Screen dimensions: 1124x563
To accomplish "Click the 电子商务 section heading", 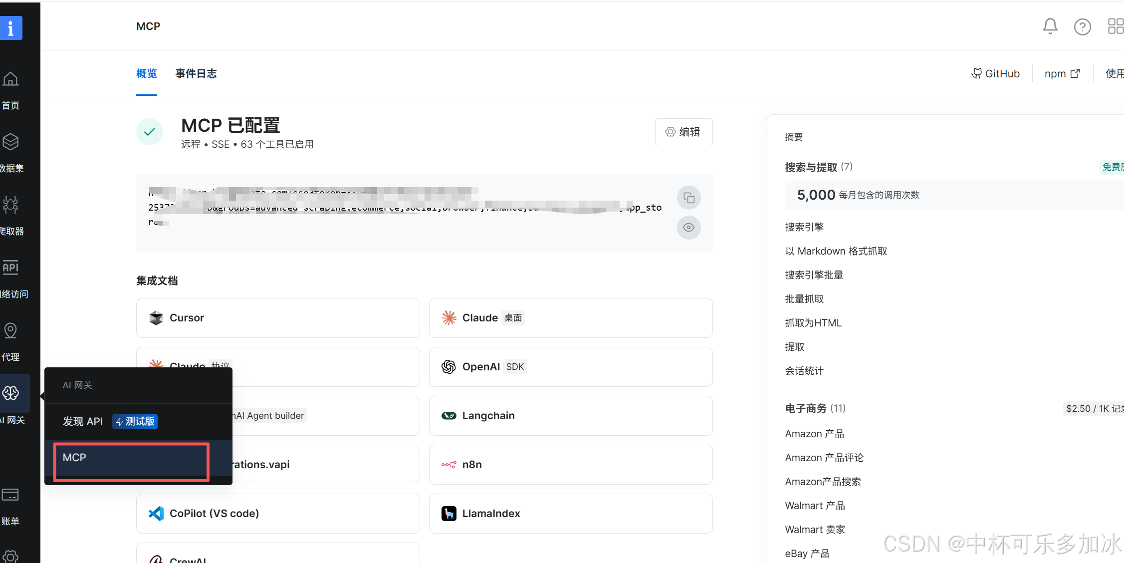I will [x=806, y=409].
